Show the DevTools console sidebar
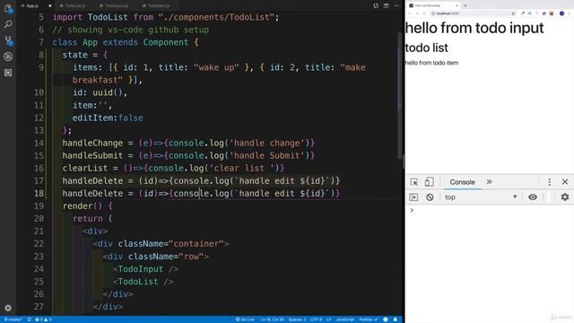The width and height of the screenshot is (574, 323). (413, 197)
